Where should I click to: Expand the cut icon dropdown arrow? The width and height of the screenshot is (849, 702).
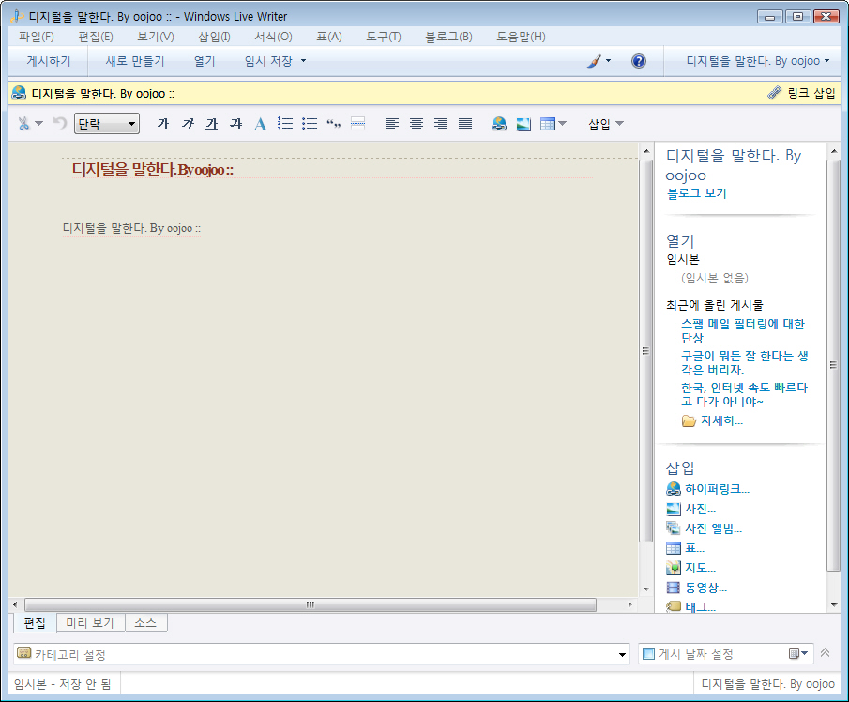click(39, 124)
